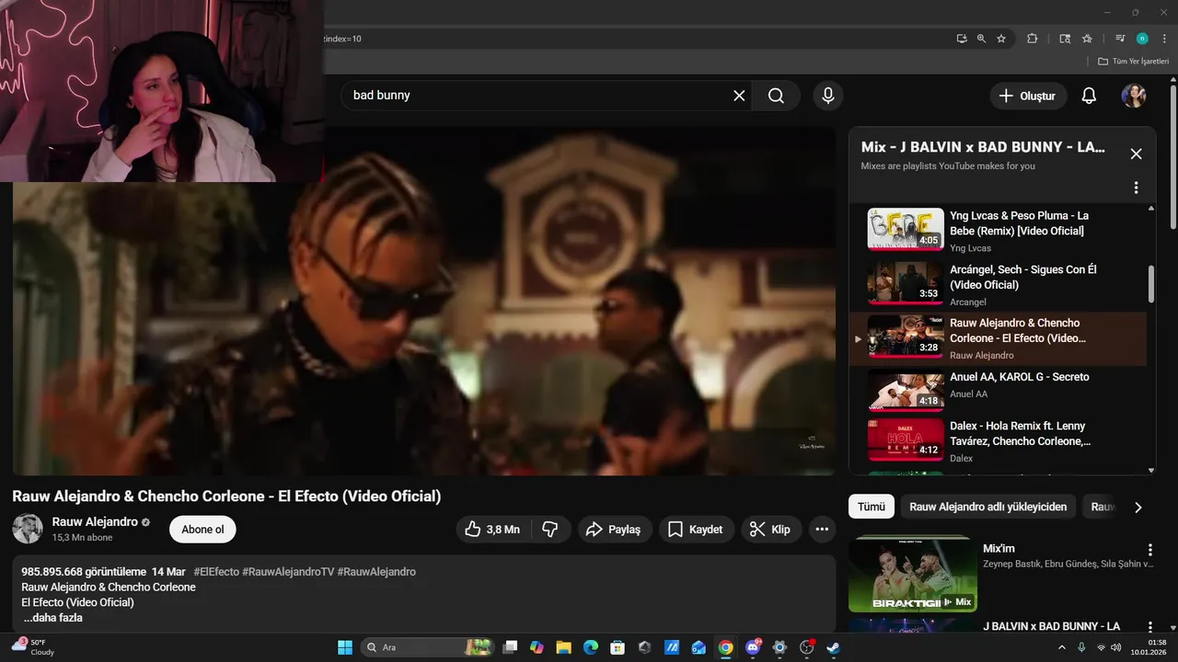Switch to Chrome on the taskbar
The image size is (1178, 662).
click(725, 647)
